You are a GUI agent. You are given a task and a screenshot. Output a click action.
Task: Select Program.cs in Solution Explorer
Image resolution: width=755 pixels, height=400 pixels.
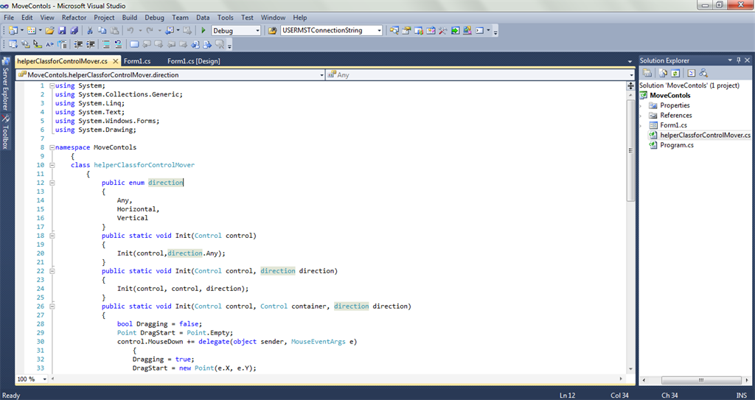tap(676, 145)
